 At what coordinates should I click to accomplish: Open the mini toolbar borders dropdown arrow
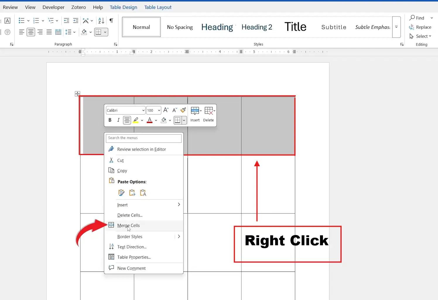point(184,120)
